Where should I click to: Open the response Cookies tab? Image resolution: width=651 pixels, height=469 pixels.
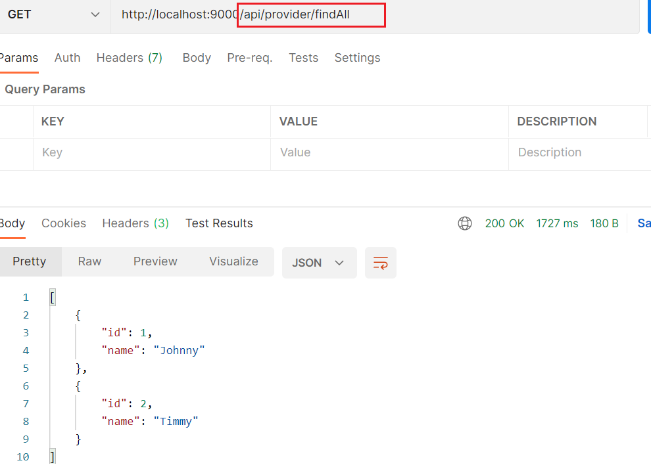(x=64, y=223)
